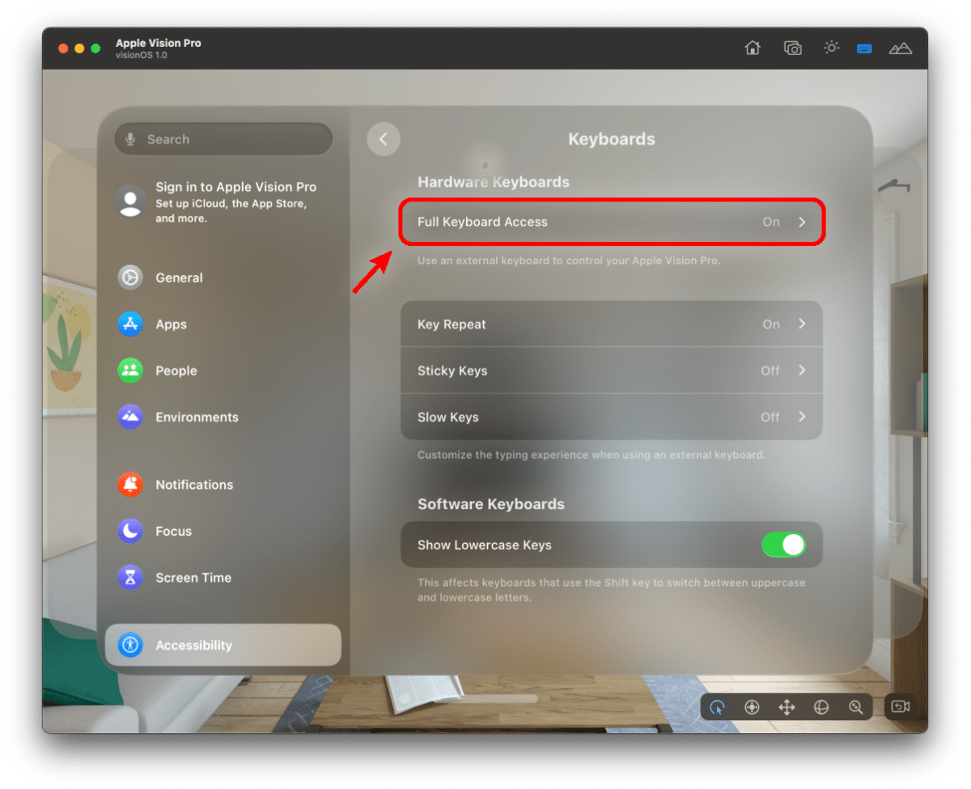Viewport: 971px width, 789px height.
Task: Click the screenshot camera icon in toolbar
Action: pyautogui.click(x=792, y=48)
